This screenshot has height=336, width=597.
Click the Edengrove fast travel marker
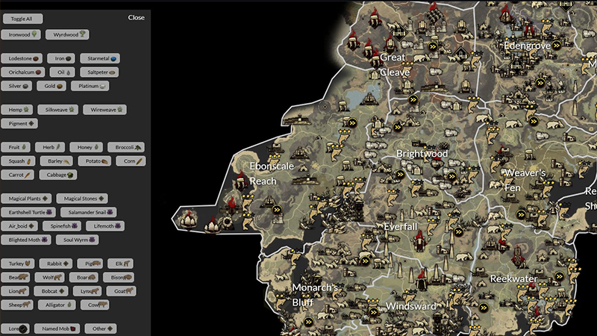pos(557,46)
